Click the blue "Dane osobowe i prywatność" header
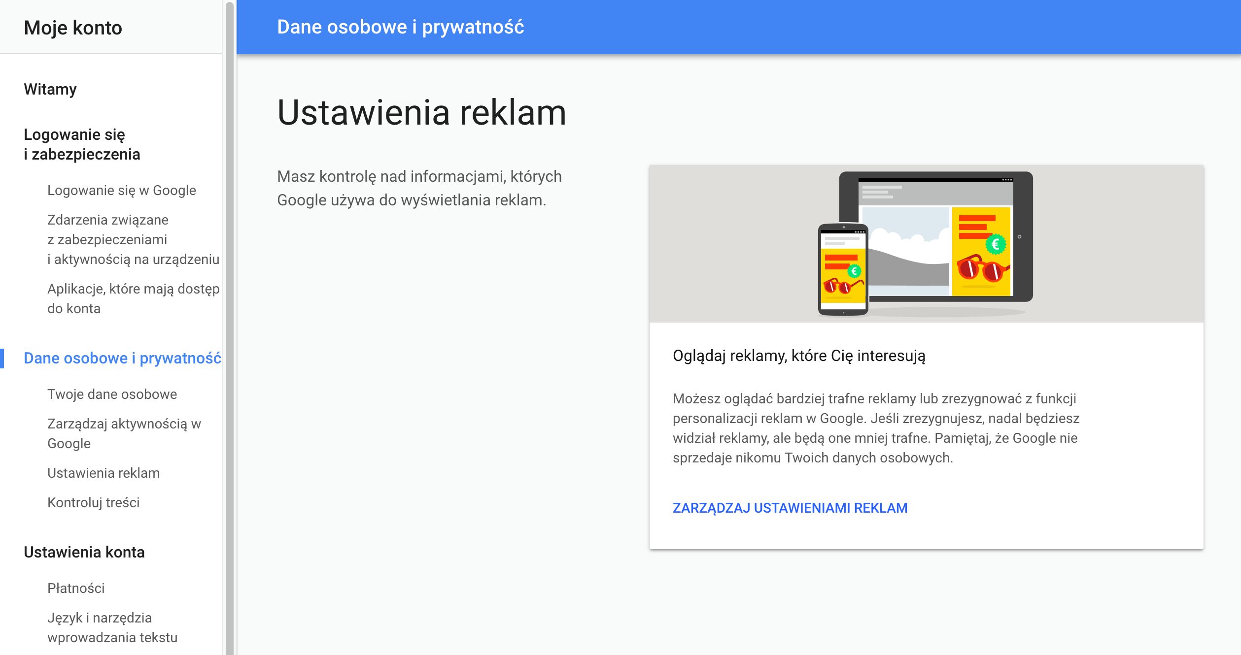Screen dimensions: 1241x655 (x=401, y=27)
